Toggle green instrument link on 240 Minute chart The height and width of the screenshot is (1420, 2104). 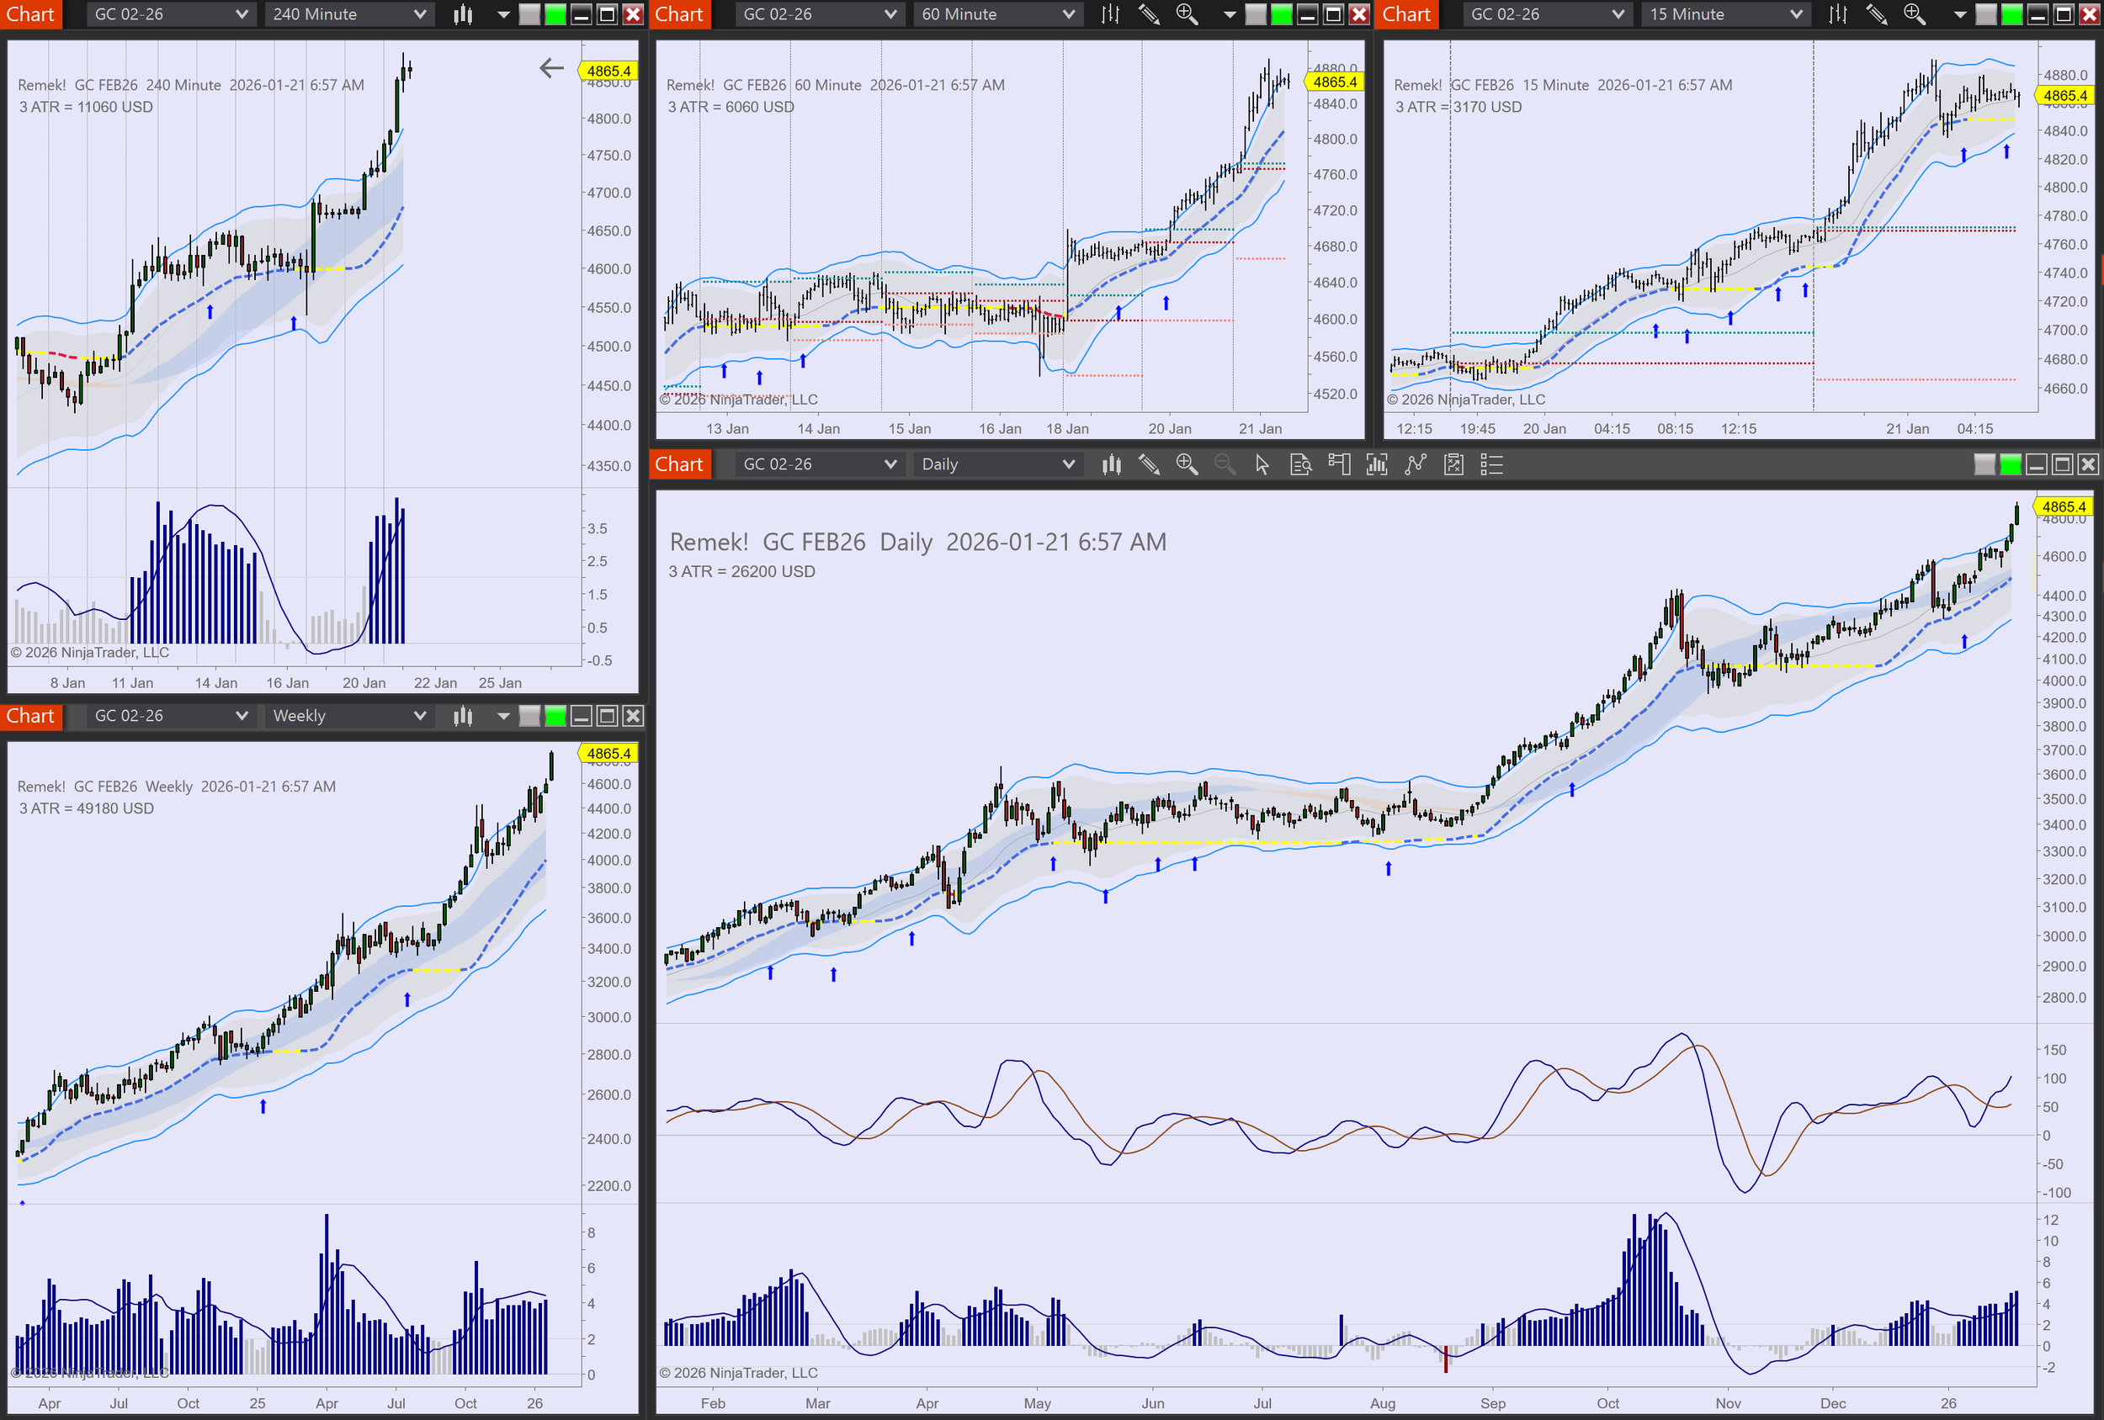coord(555,14)
